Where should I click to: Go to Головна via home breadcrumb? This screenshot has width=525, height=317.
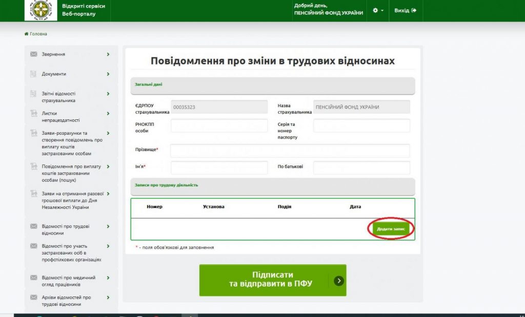(x=36, y=34)
